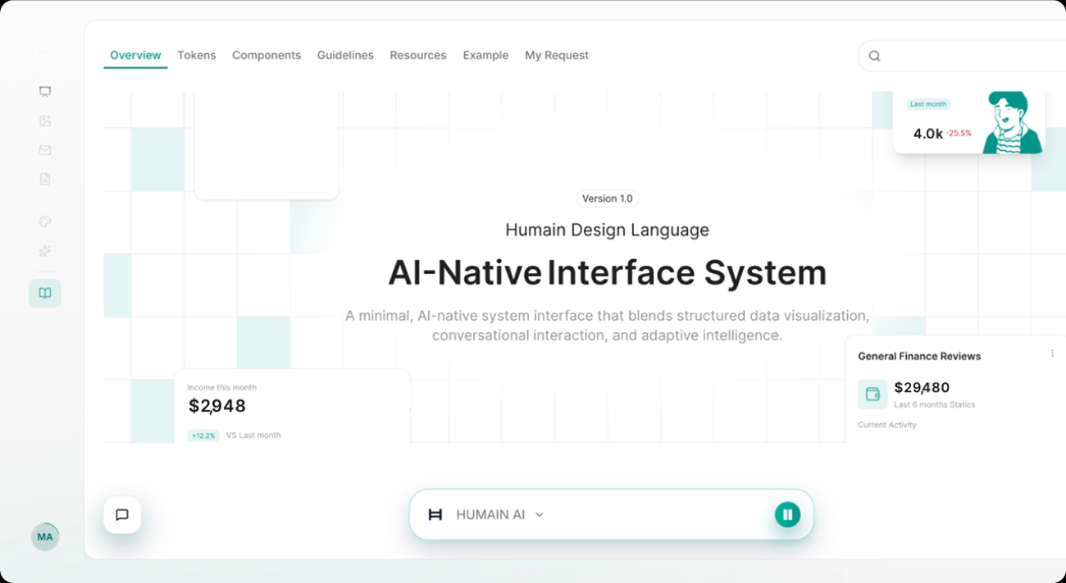
Task: Select the open book sidebar icon
Action: 45,293
